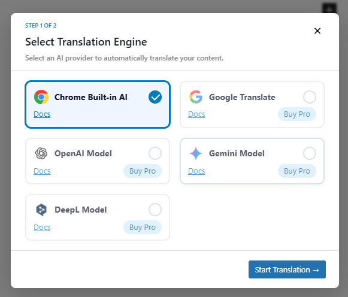The height and width of the screenshot is (297, 348).
Task: Click Buy Pro on Google Translate card
Action: (297, 114)
